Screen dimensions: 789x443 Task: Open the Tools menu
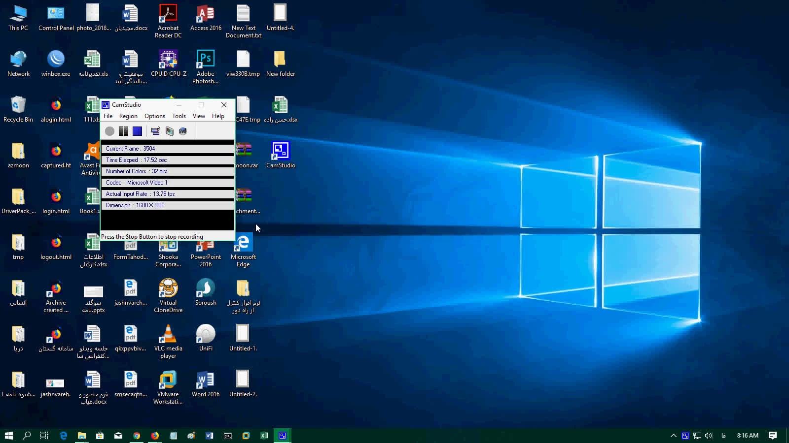tap(179, 116)
